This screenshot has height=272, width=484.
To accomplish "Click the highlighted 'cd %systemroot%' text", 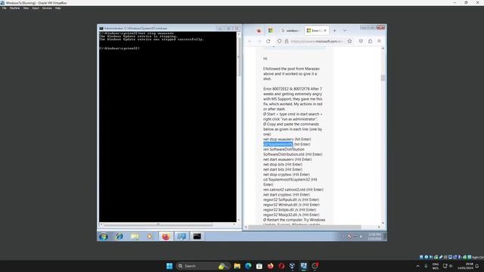I will (278, 144).
